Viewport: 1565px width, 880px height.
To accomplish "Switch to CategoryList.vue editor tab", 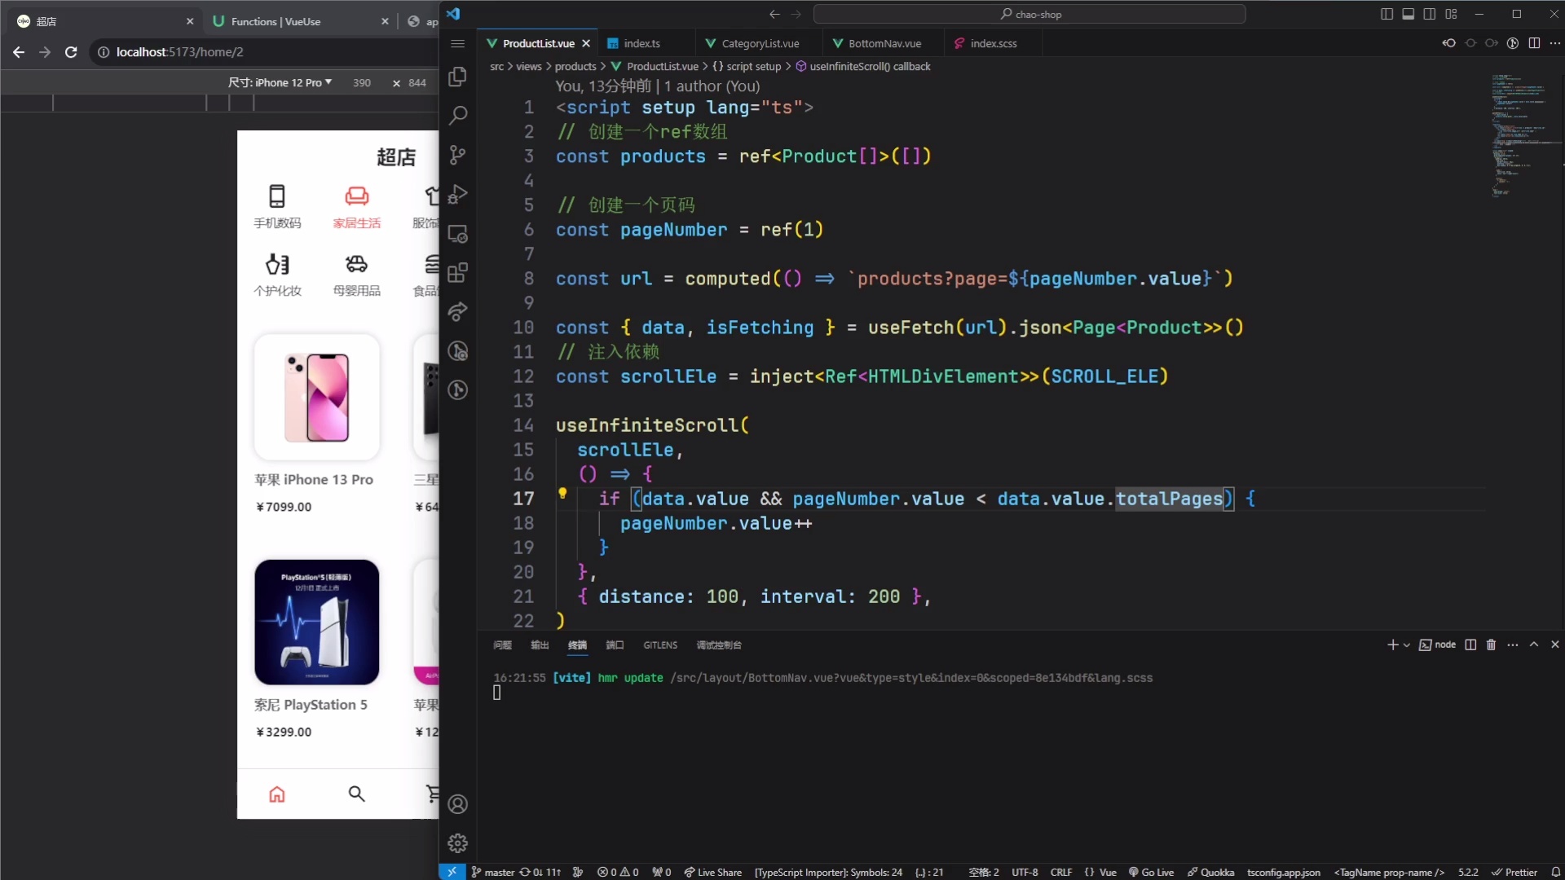I will pos(759,43).
